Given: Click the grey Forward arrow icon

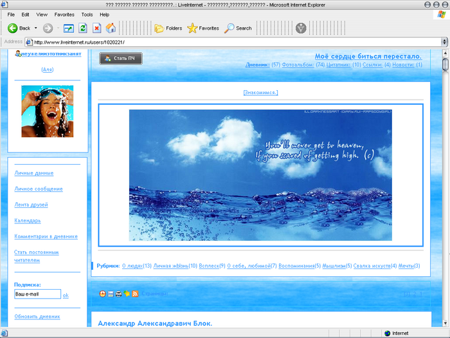Looking at the screenshot, I should tap(48, 28).
